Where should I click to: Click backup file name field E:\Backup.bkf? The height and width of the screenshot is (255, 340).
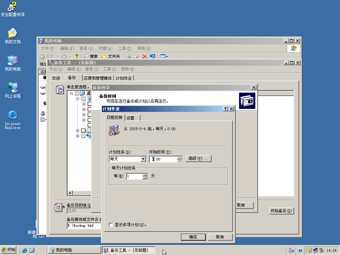tap(84, 226)
